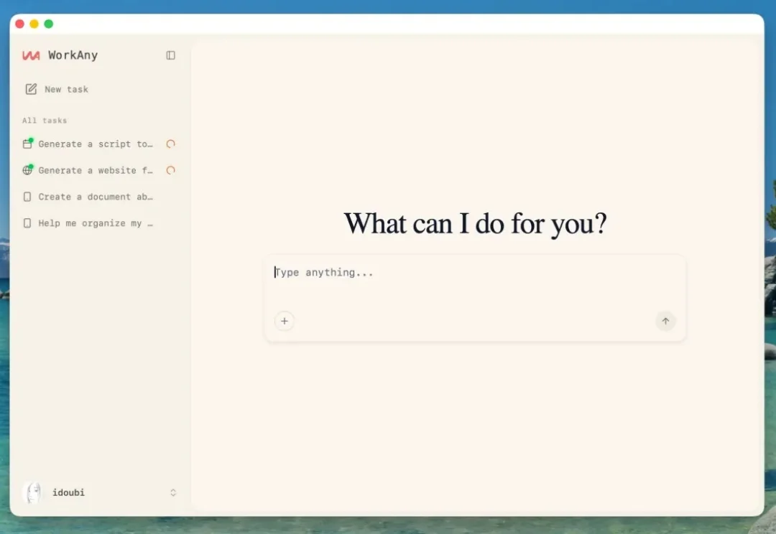The image size is (776, 534).
Task: Select the 'All tasks' section header
Action: point(44,120)
